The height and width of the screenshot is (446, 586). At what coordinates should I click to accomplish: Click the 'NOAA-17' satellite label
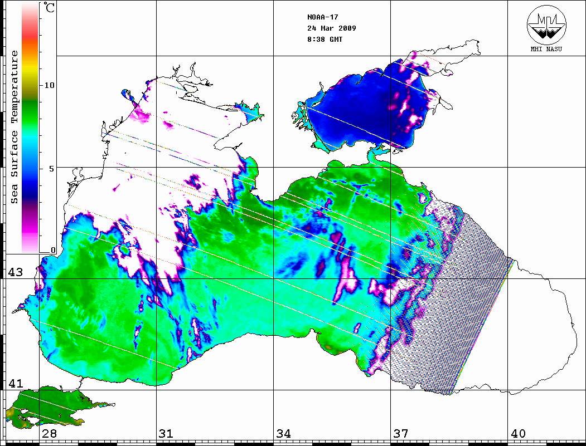[322, 17]
